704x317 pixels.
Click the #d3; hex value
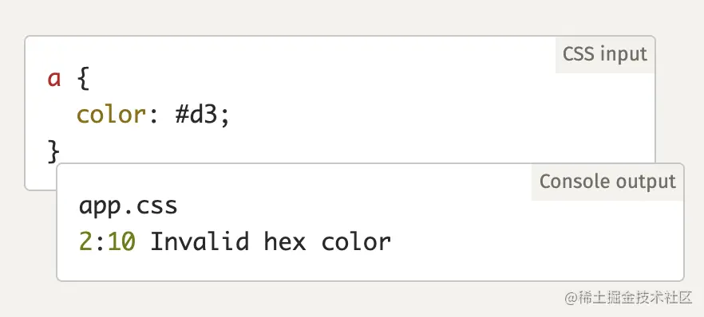click(202, 115)
